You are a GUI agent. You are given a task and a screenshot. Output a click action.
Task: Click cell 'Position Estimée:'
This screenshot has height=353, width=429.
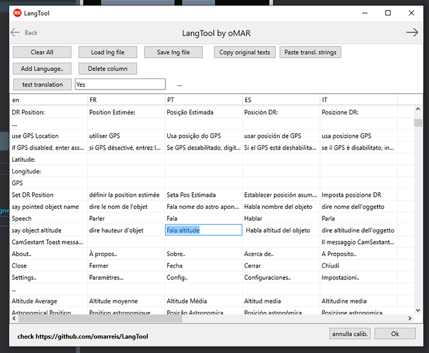pos(126,112)
